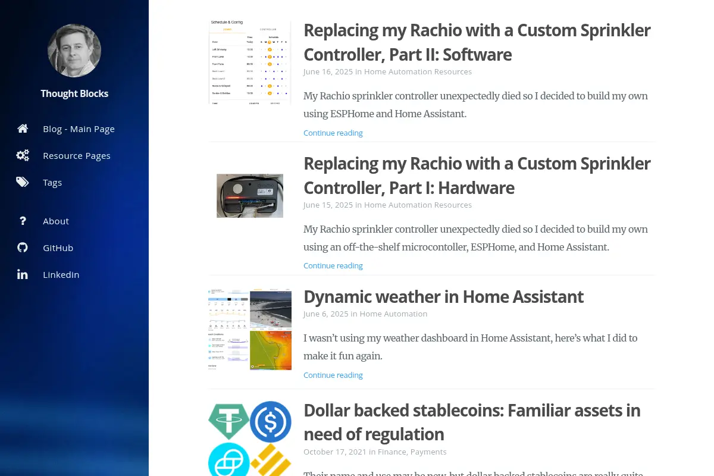Open the Blog - Main Page menu item
This screenshot has height=476, width=714.
pos(79,129)
